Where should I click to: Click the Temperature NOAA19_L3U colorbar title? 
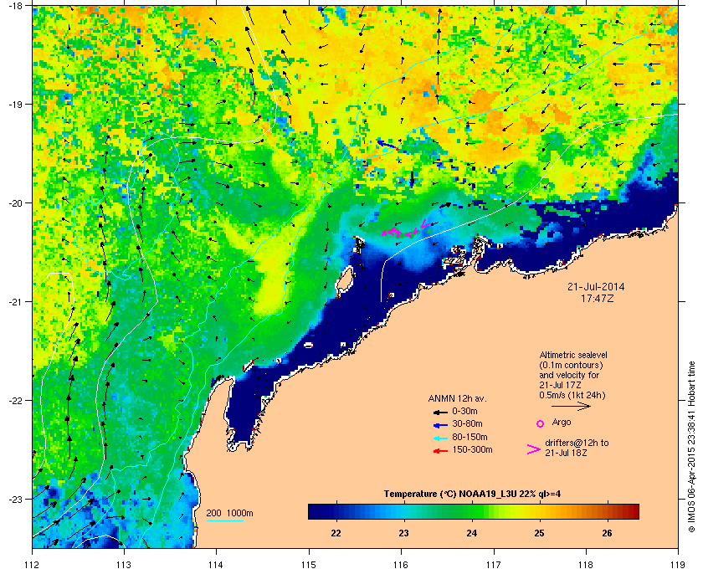coord(472,495)
